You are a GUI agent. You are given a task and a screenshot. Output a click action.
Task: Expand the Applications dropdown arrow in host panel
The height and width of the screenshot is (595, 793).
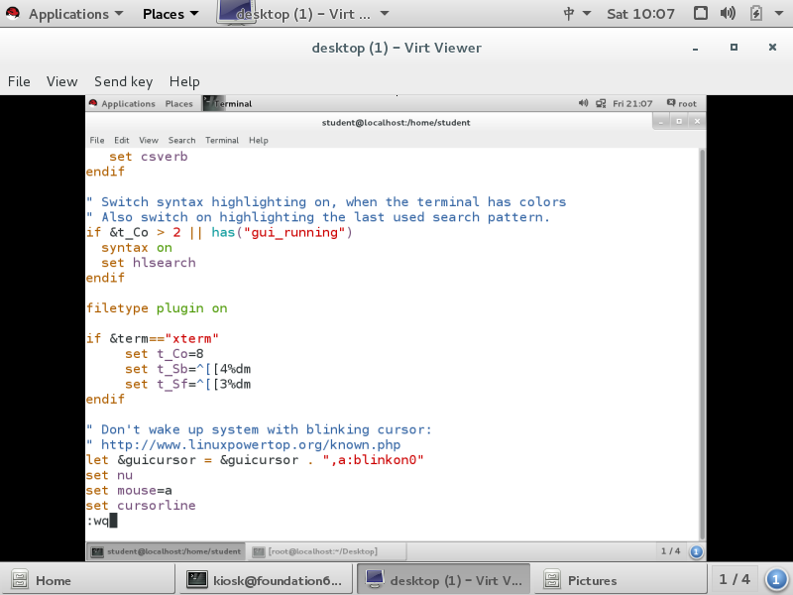coord(118,14)
